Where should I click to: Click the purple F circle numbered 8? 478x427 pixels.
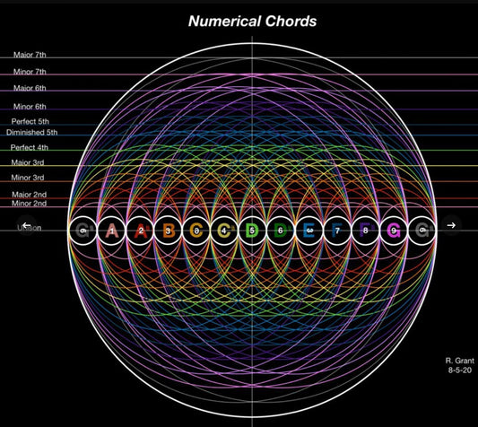(x=365, y=231)
